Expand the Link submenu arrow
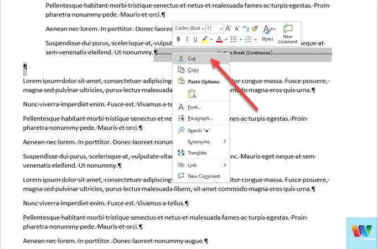Image resolution: width=378 pixels, height=249 pixels. pyautogui.click(x=225, y=165)
